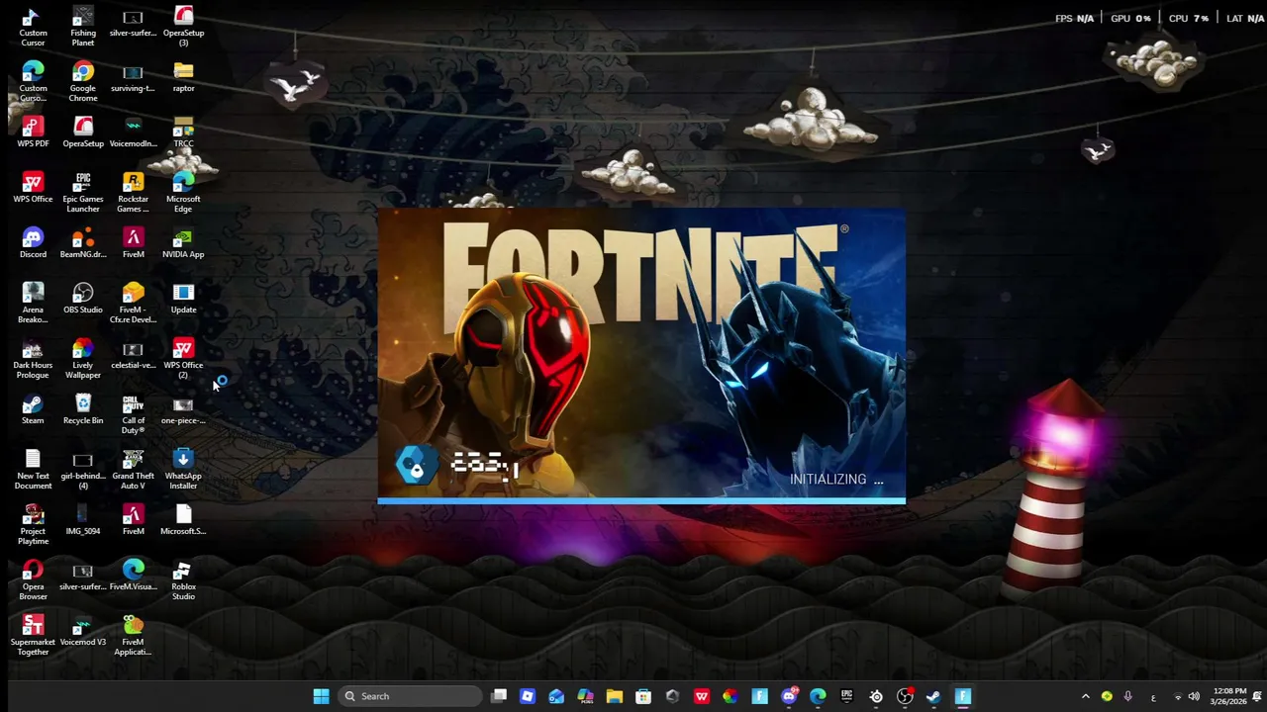Screen dimensions: 1267x712
Task: Select the FiveM Cfx.re Development shortcut
Action: point(133,304)
